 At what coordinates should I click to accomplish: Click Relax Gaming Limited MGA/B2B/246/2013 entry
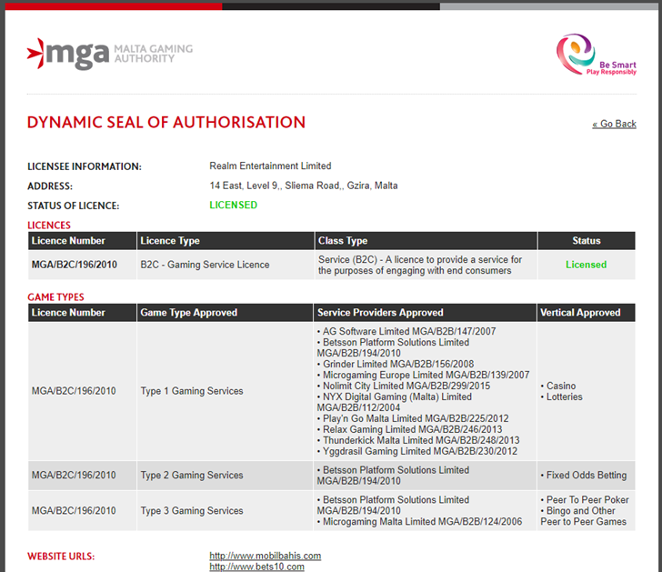(410, 429)
